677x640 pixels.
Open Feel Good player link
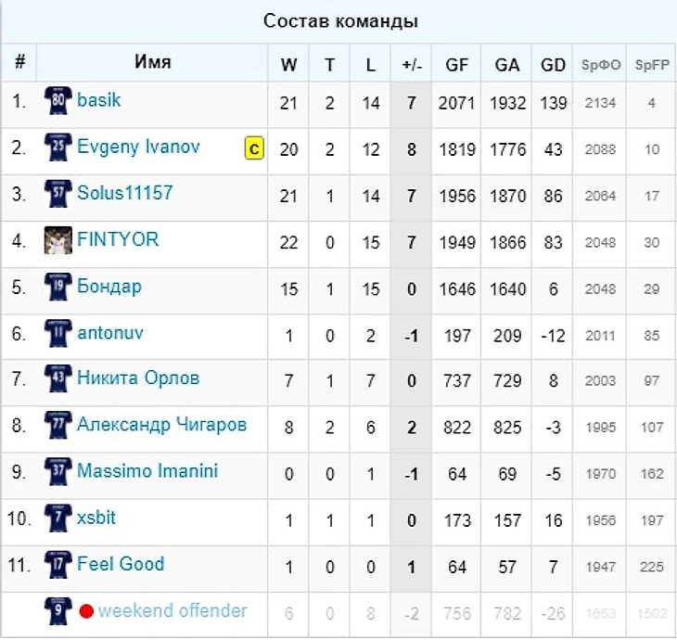[x=121, y=564]
